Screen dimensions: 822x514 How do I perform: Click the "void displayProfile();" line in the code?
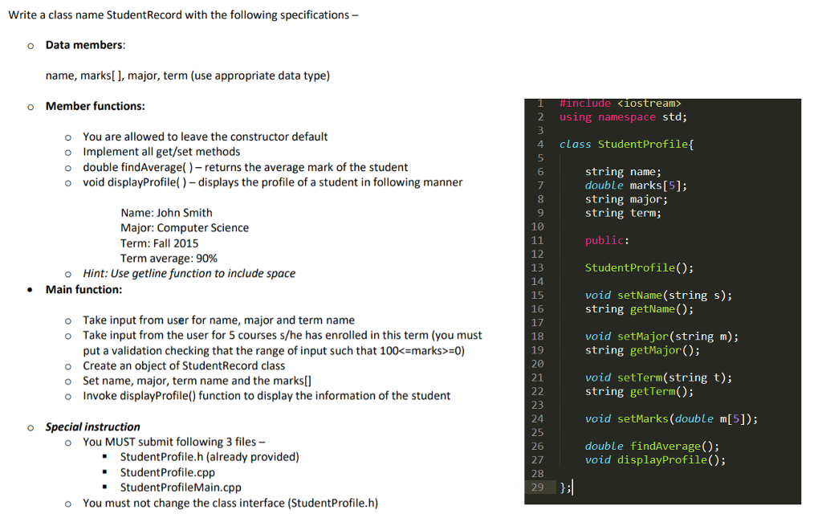[x=655, y=460]
